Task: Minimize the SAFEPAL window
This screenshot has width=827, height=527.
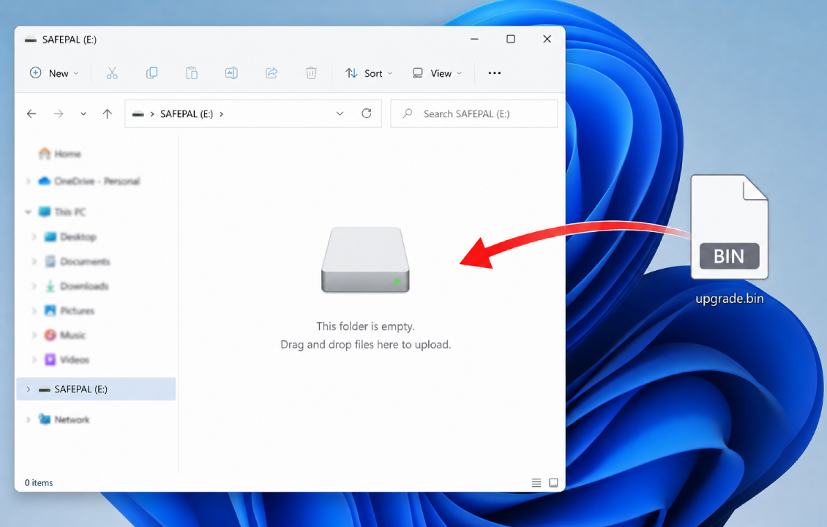Action: click(475, 39)
